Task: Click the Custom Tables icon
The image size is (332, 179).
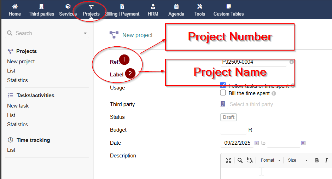Action: (x=228, y=6)
